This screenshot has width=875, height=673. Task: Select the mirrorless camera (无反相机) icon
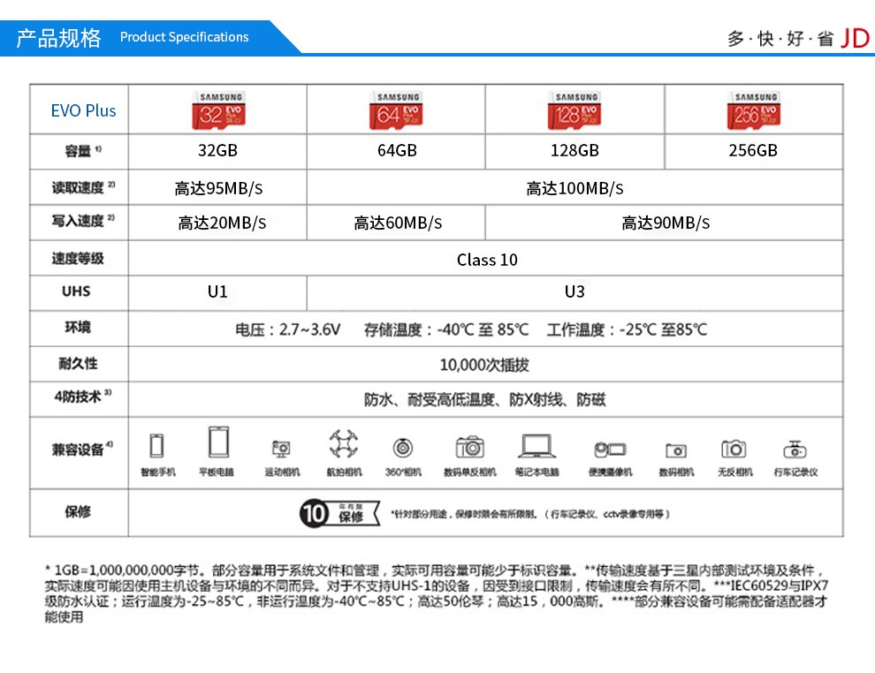coord(734,449)
